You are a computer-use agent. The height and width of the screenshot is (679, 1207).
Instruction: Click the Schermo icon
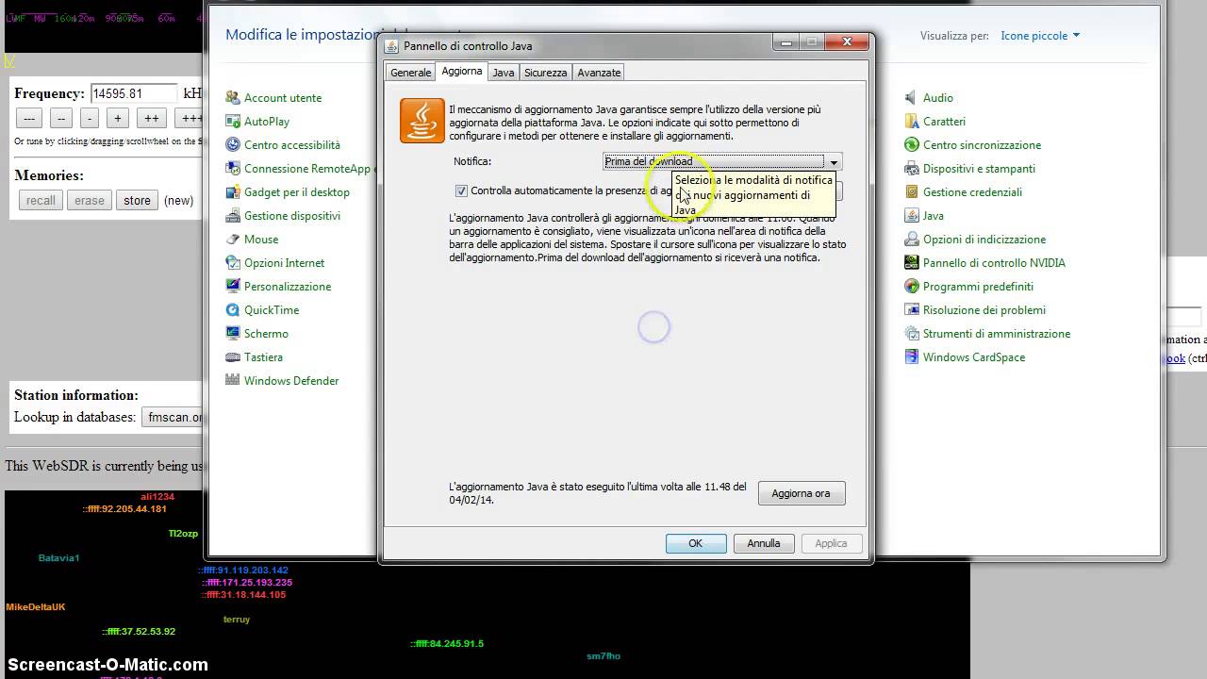233,334
